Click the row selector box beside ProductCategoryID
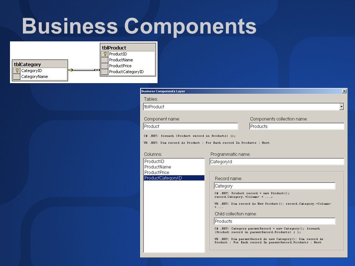 point(105,72)
